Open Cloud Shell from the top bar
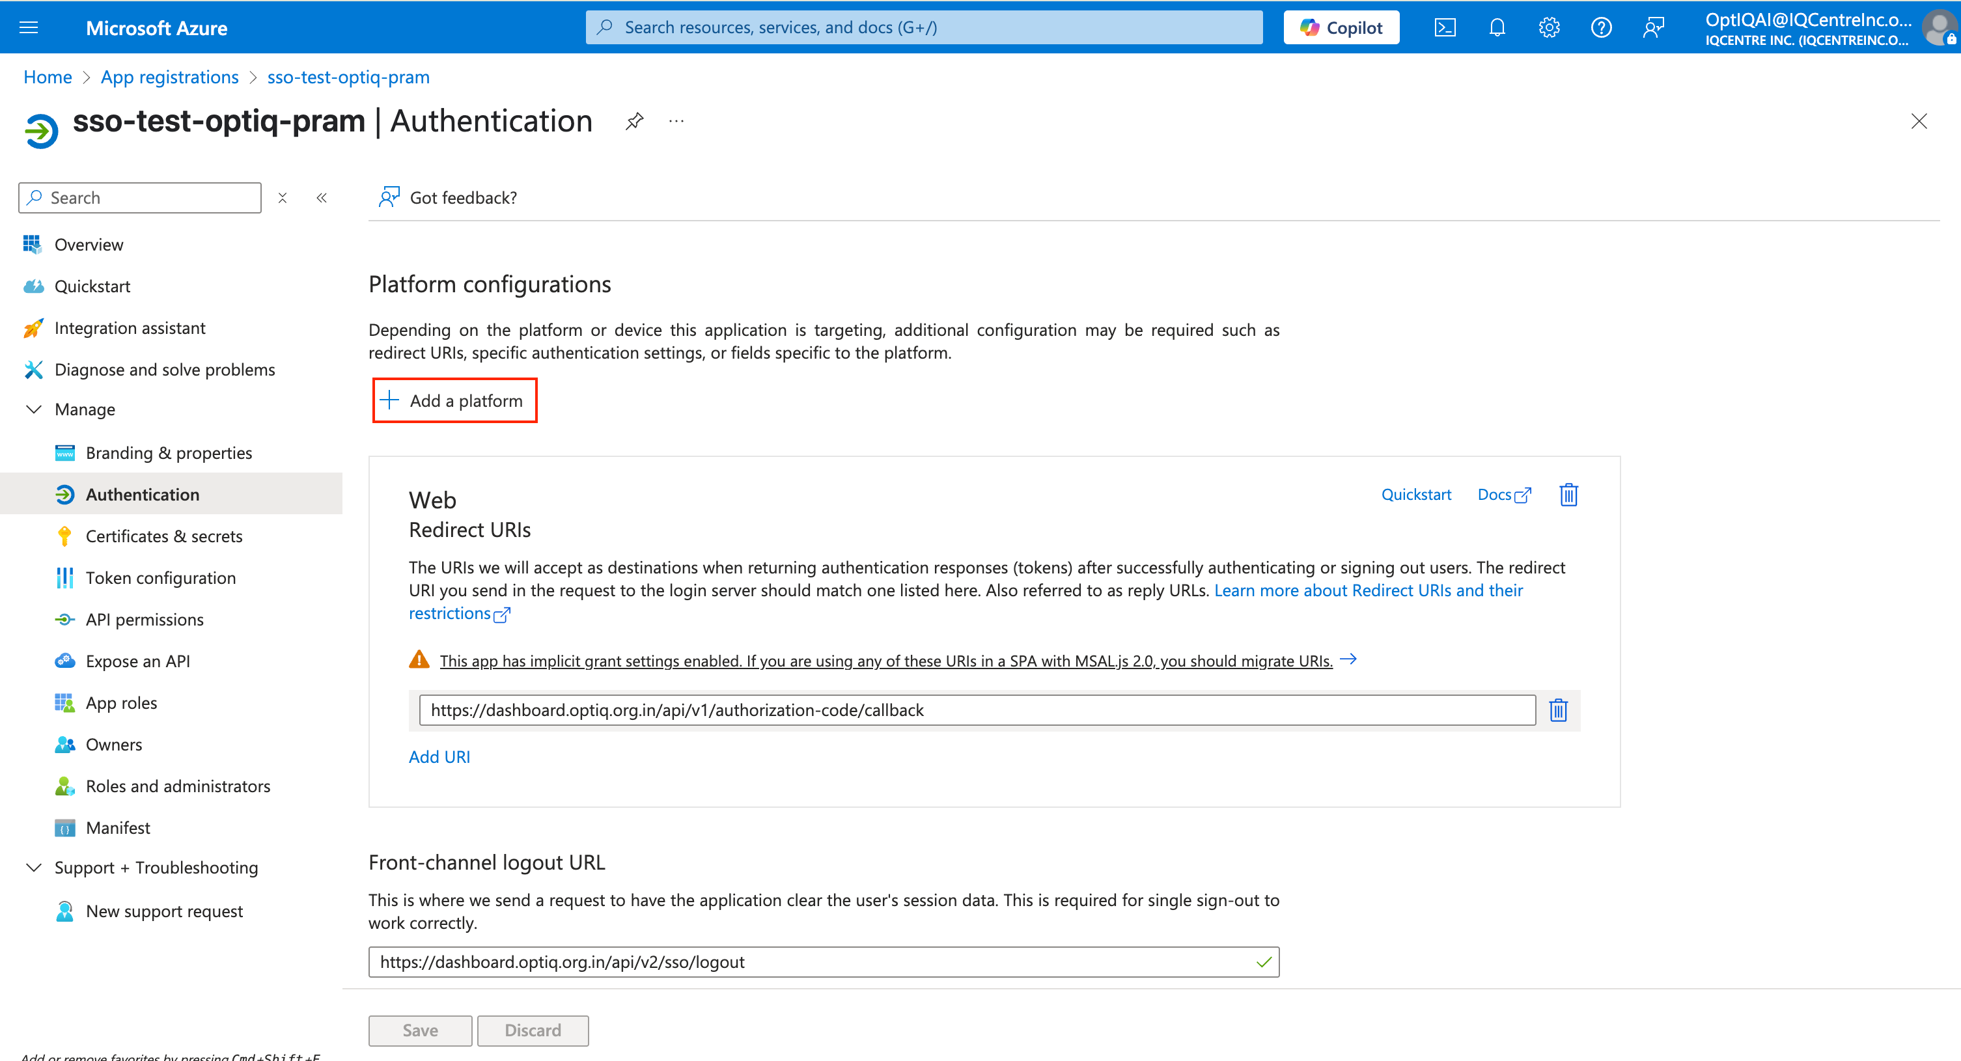1961x1061 pixels. pos(1445,28)
